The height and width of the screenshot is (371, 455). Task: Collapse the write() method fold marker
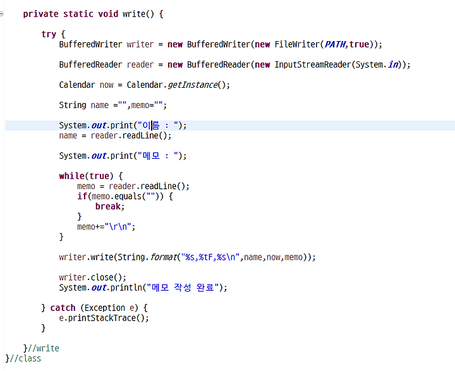[1, 14]
